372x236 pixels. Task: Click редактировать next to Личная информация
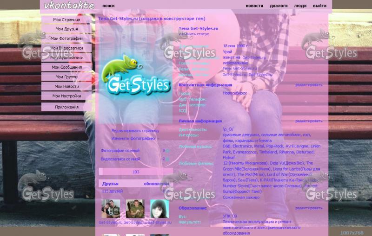tap(309, 121)
